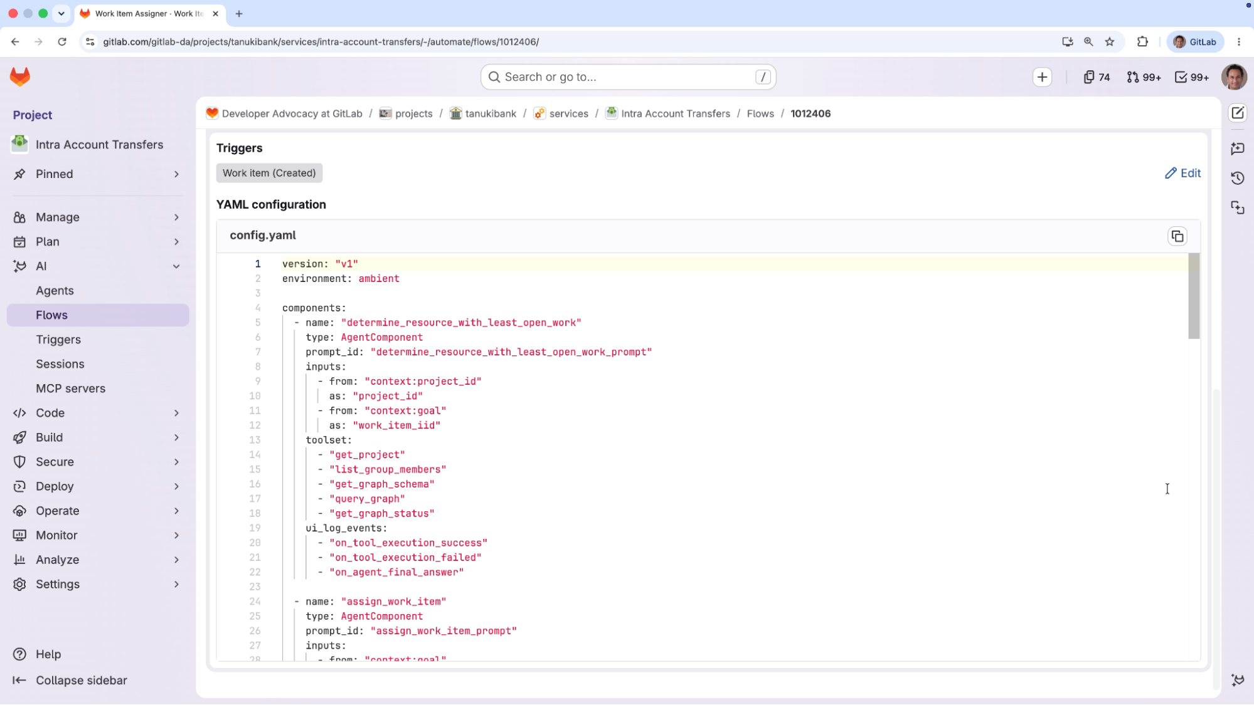Collapse the AI menu
The width and height of the screenshot is (1254, 705).
pos(97,266)
